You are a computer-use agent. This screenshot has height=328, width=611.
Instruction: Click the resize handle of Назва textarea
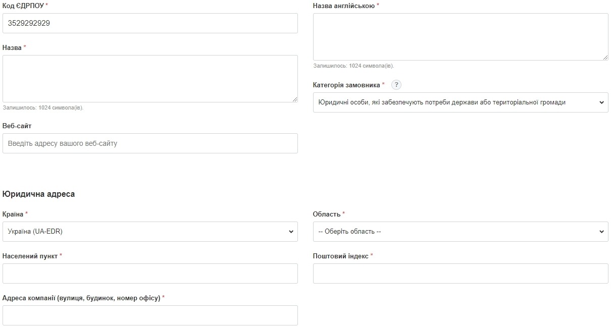(x=294, y=99)
